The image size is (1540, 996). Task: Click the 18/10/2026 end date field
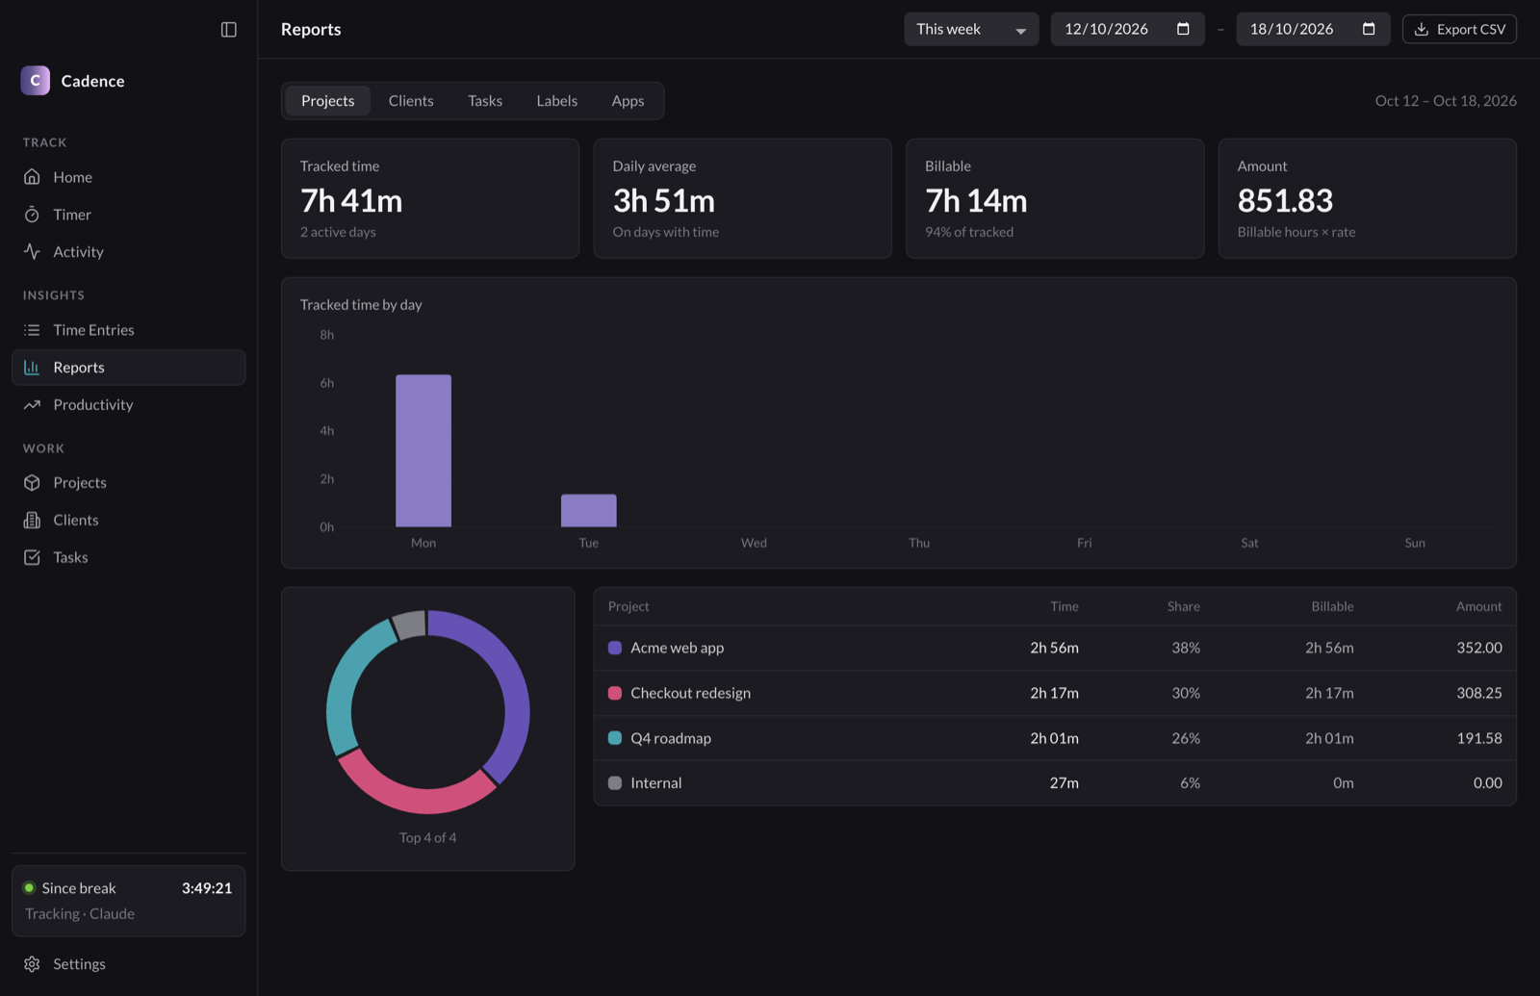coord(1313,29)
